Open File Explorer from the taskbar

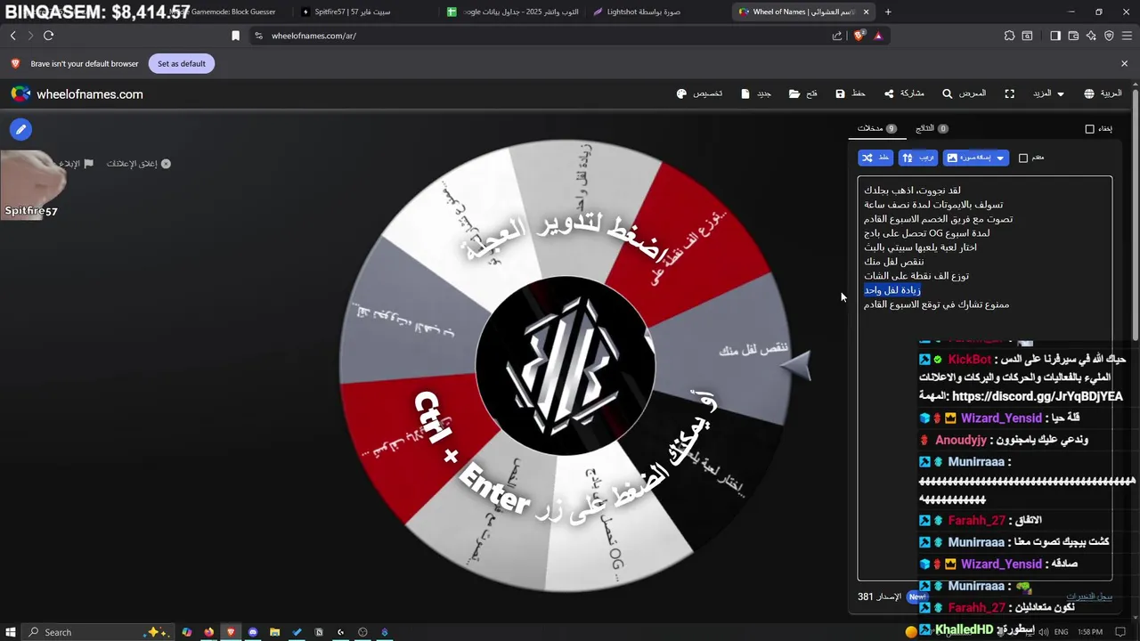pyautogui.click(x=274, y=632)
